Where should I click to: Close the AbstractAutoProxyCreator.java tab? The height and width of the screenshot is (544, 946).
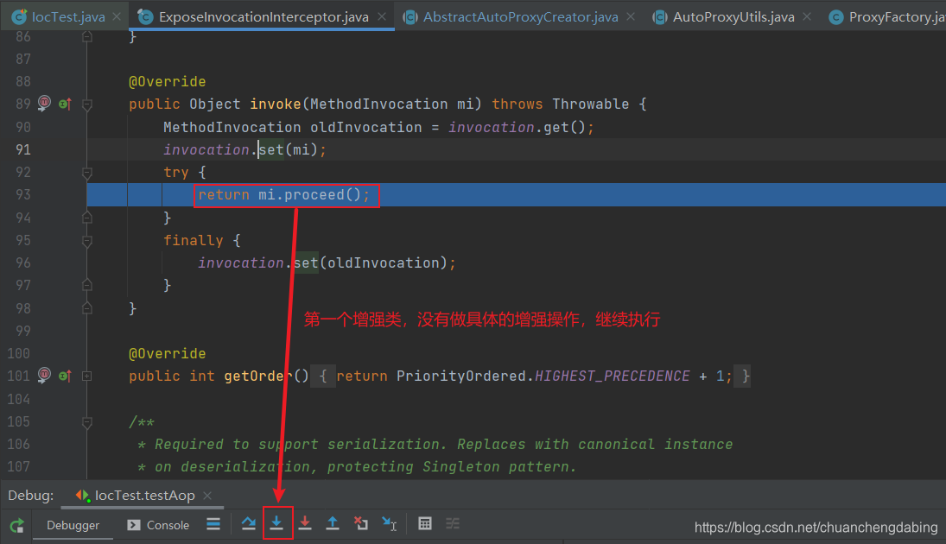coord(631,17)
